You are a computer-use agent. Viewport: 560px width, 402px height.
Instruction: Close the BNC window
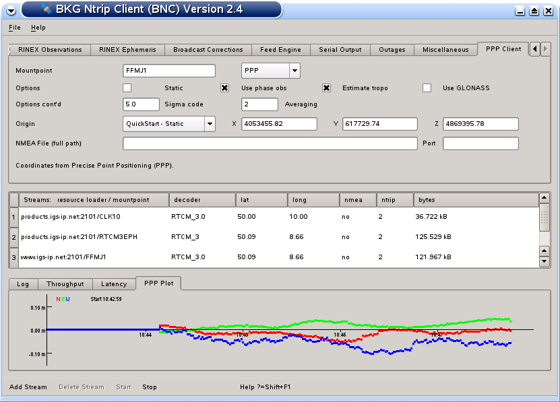[x=548, y=11]
